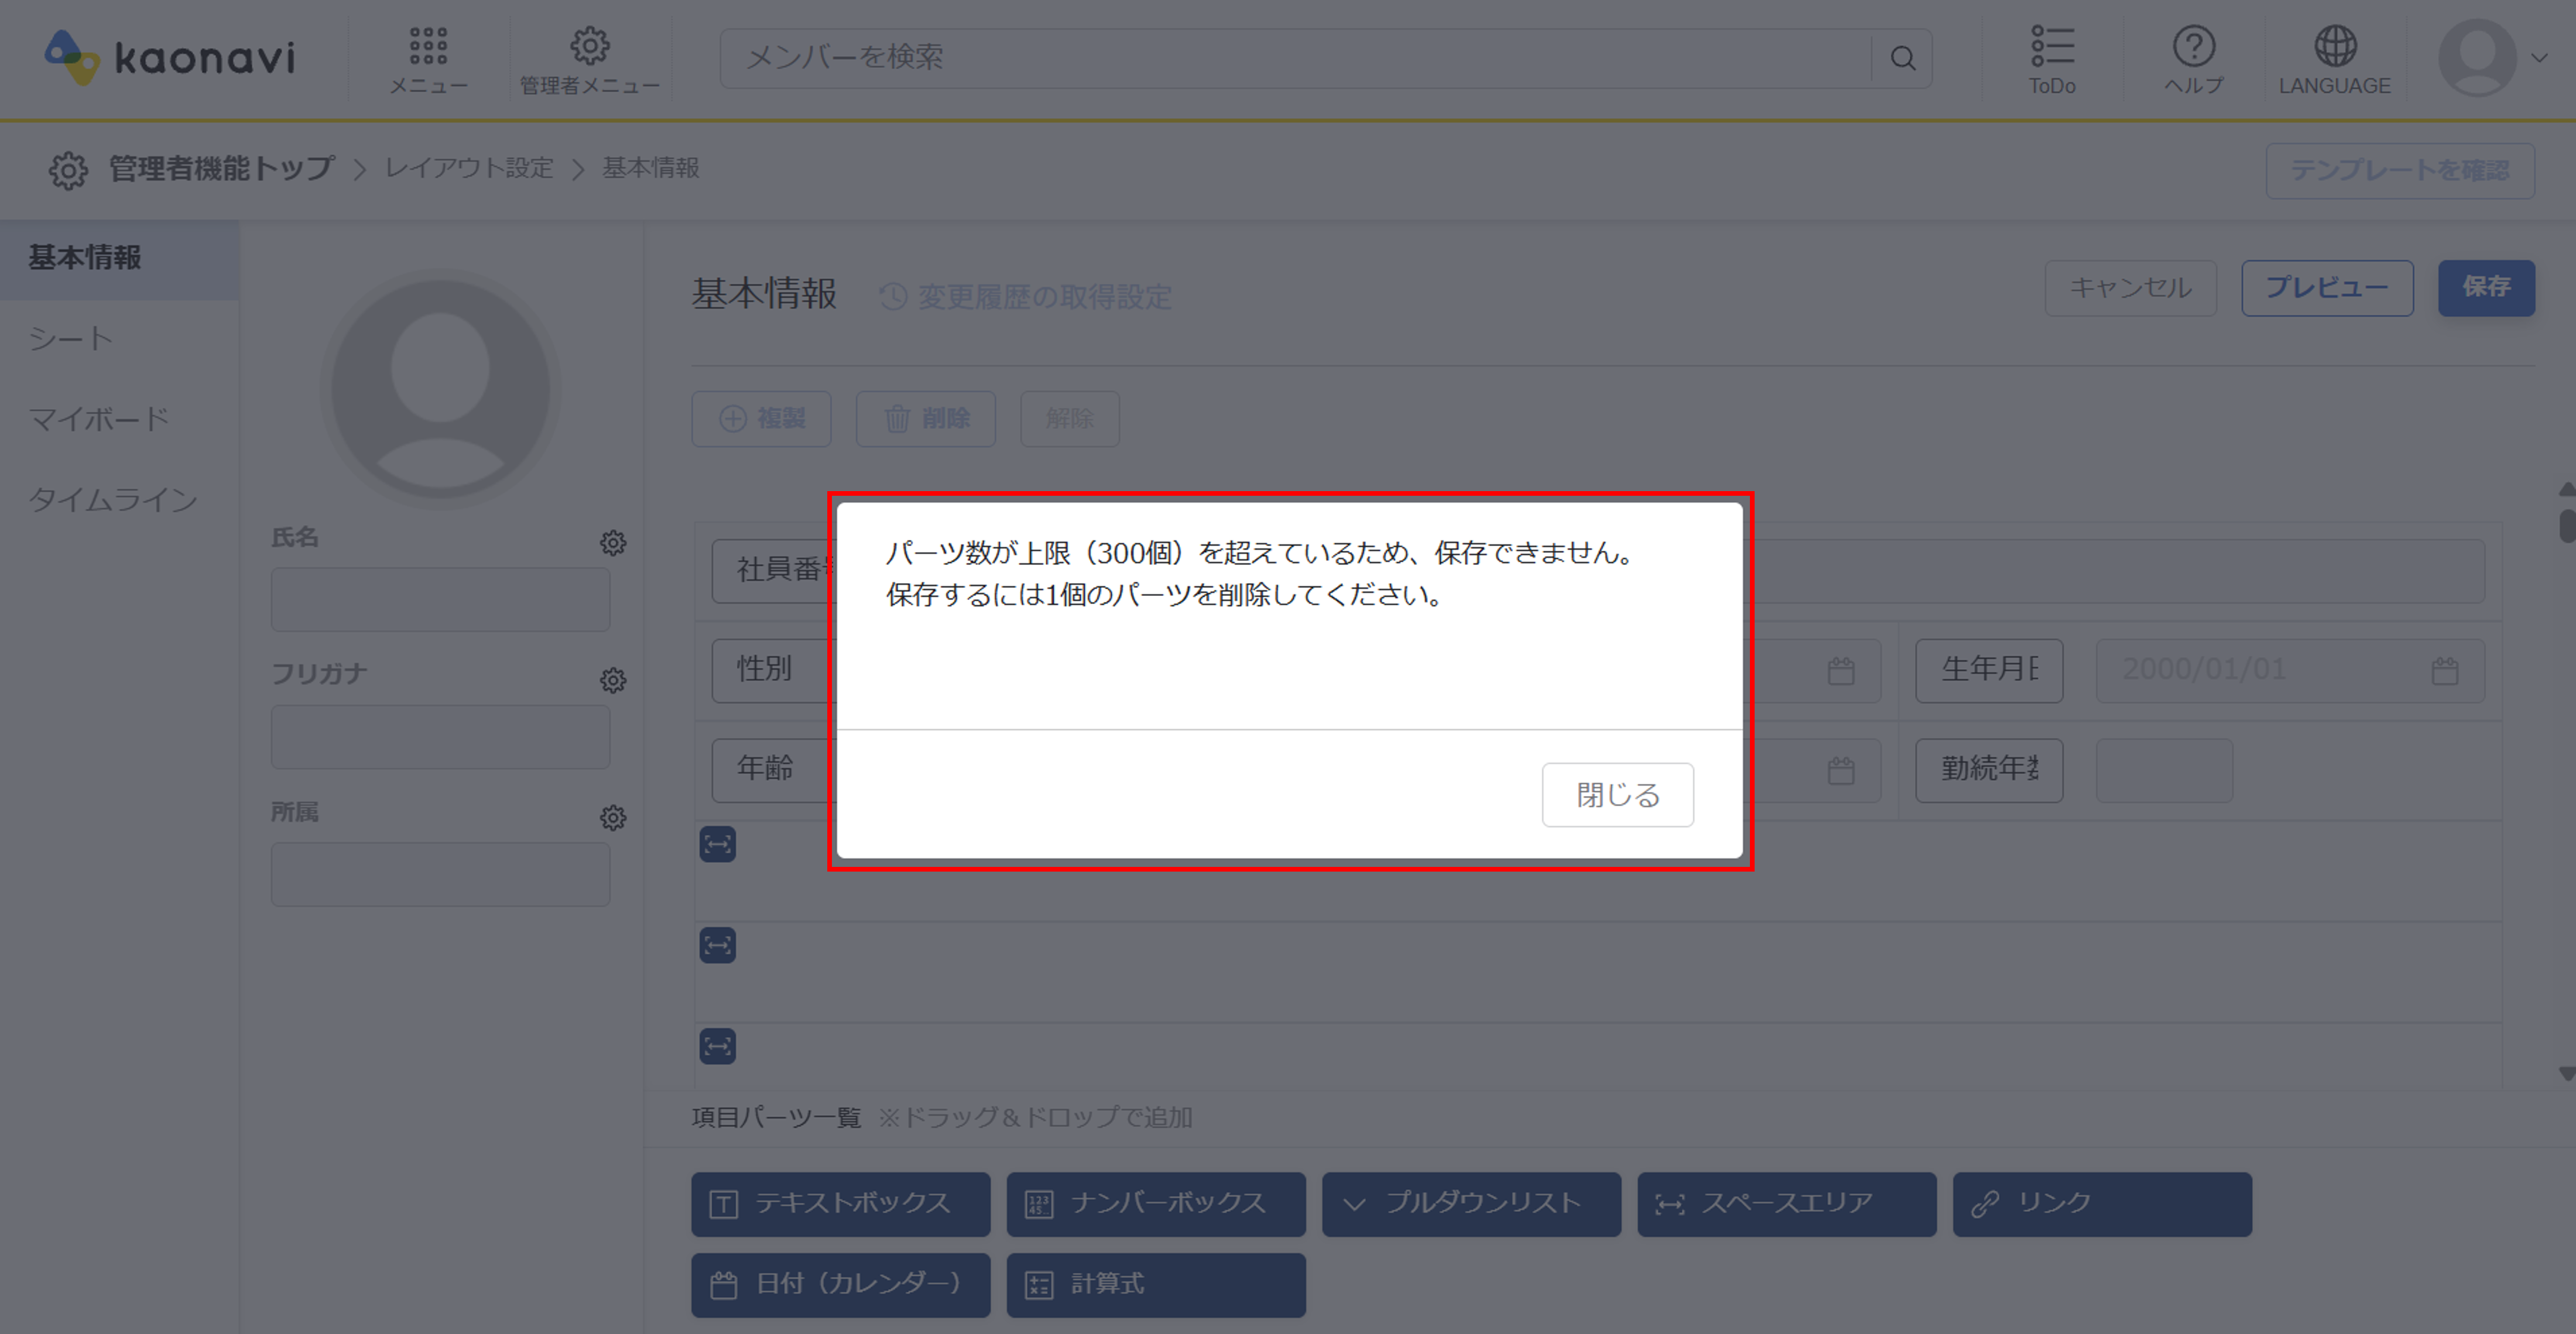Pick 日付（カレンダー）part
This screenshot has width=2576, height=1334.
840,1285
